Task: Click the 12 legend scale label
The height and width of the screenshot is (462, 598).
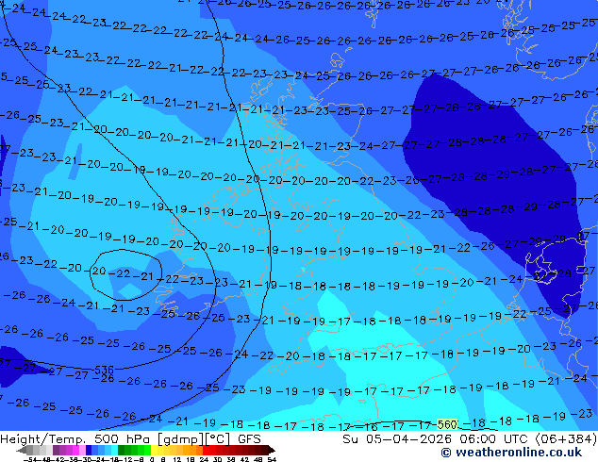Action: coord(177,460)
